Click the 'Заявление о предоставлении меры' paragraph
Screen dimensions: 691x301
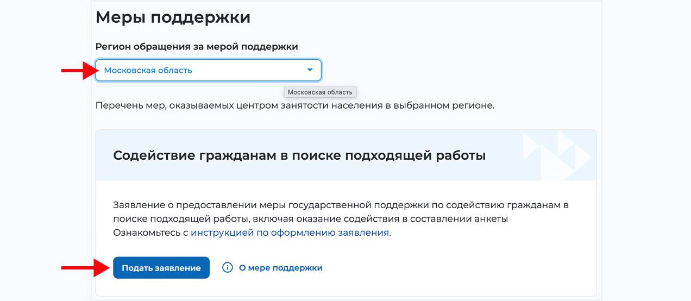pyautogui.click(x=341, y=205)
